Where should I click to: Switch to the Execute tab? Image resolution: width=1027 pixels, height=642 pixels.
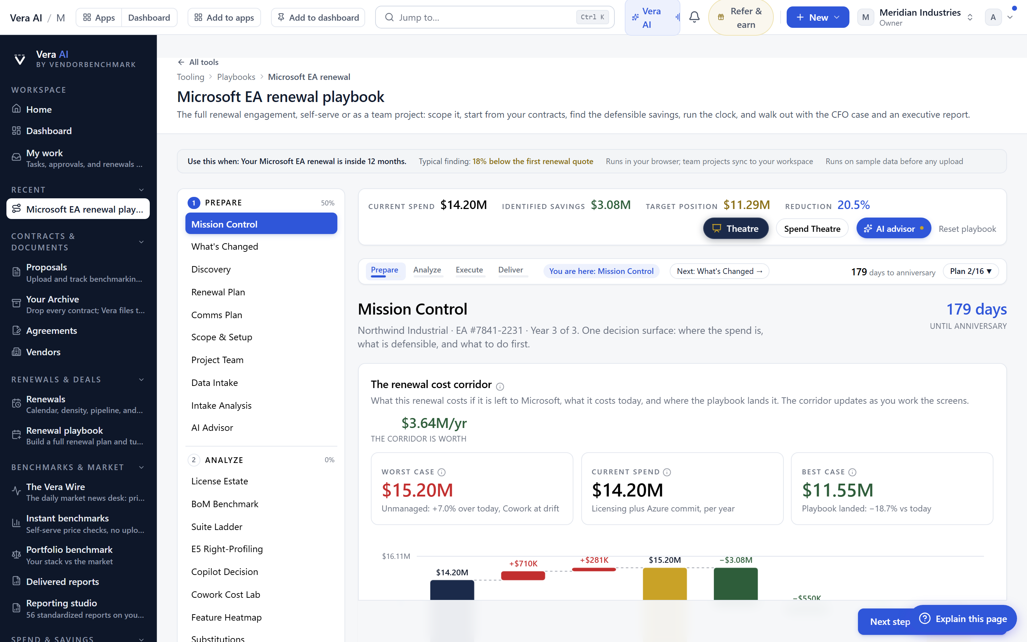(469, 270)
